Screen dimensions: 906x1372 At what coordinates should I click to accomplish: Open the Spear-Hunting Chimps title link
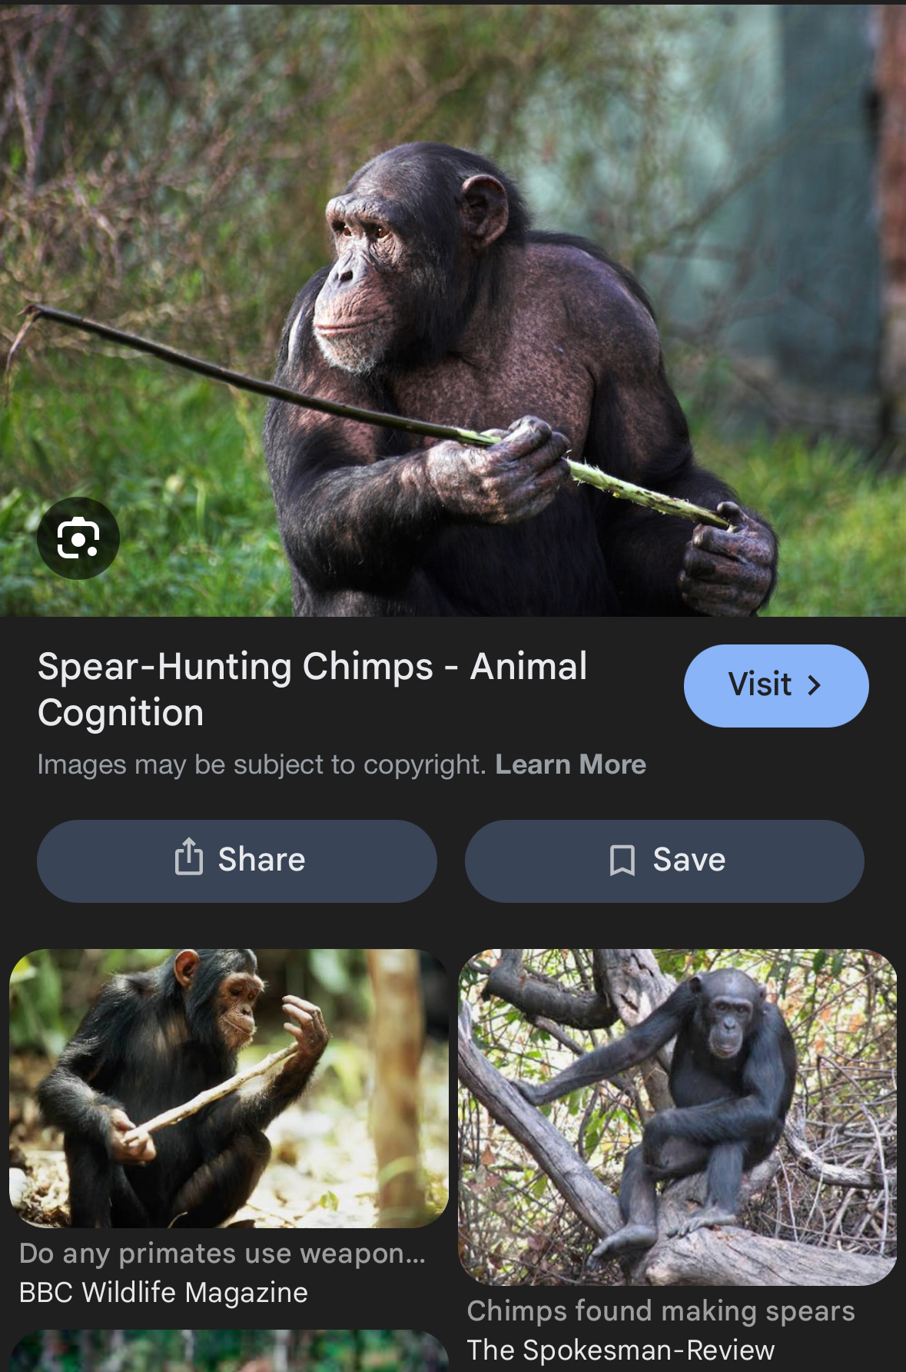click(312, 689)
